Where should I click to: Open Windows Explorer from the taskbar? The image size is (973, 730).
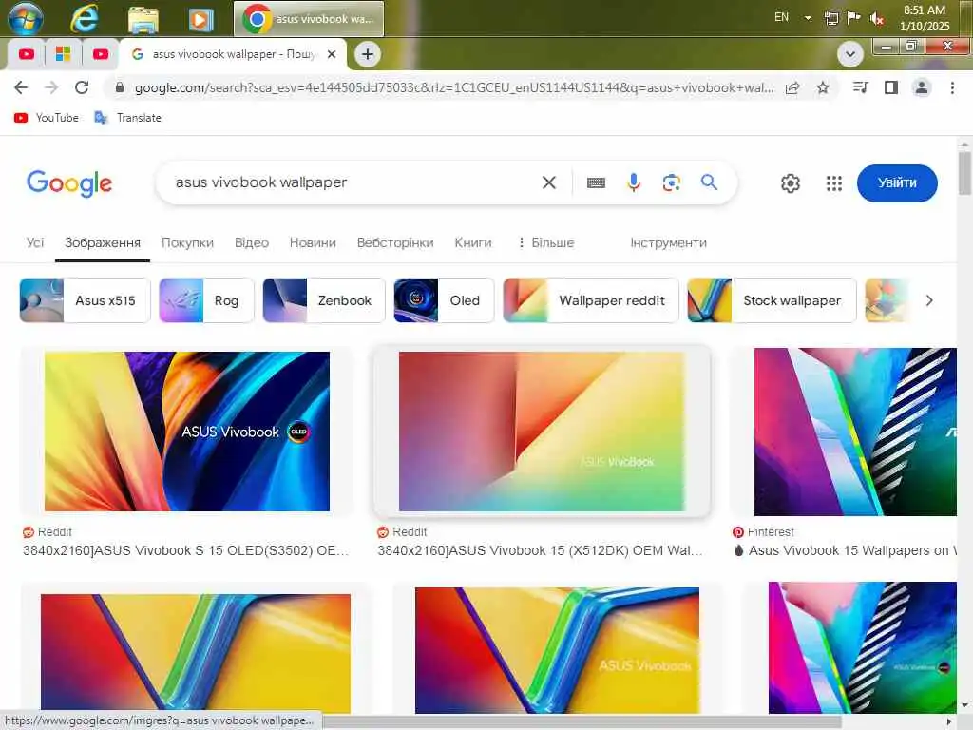pyautogui.click(x=143, y=19)
